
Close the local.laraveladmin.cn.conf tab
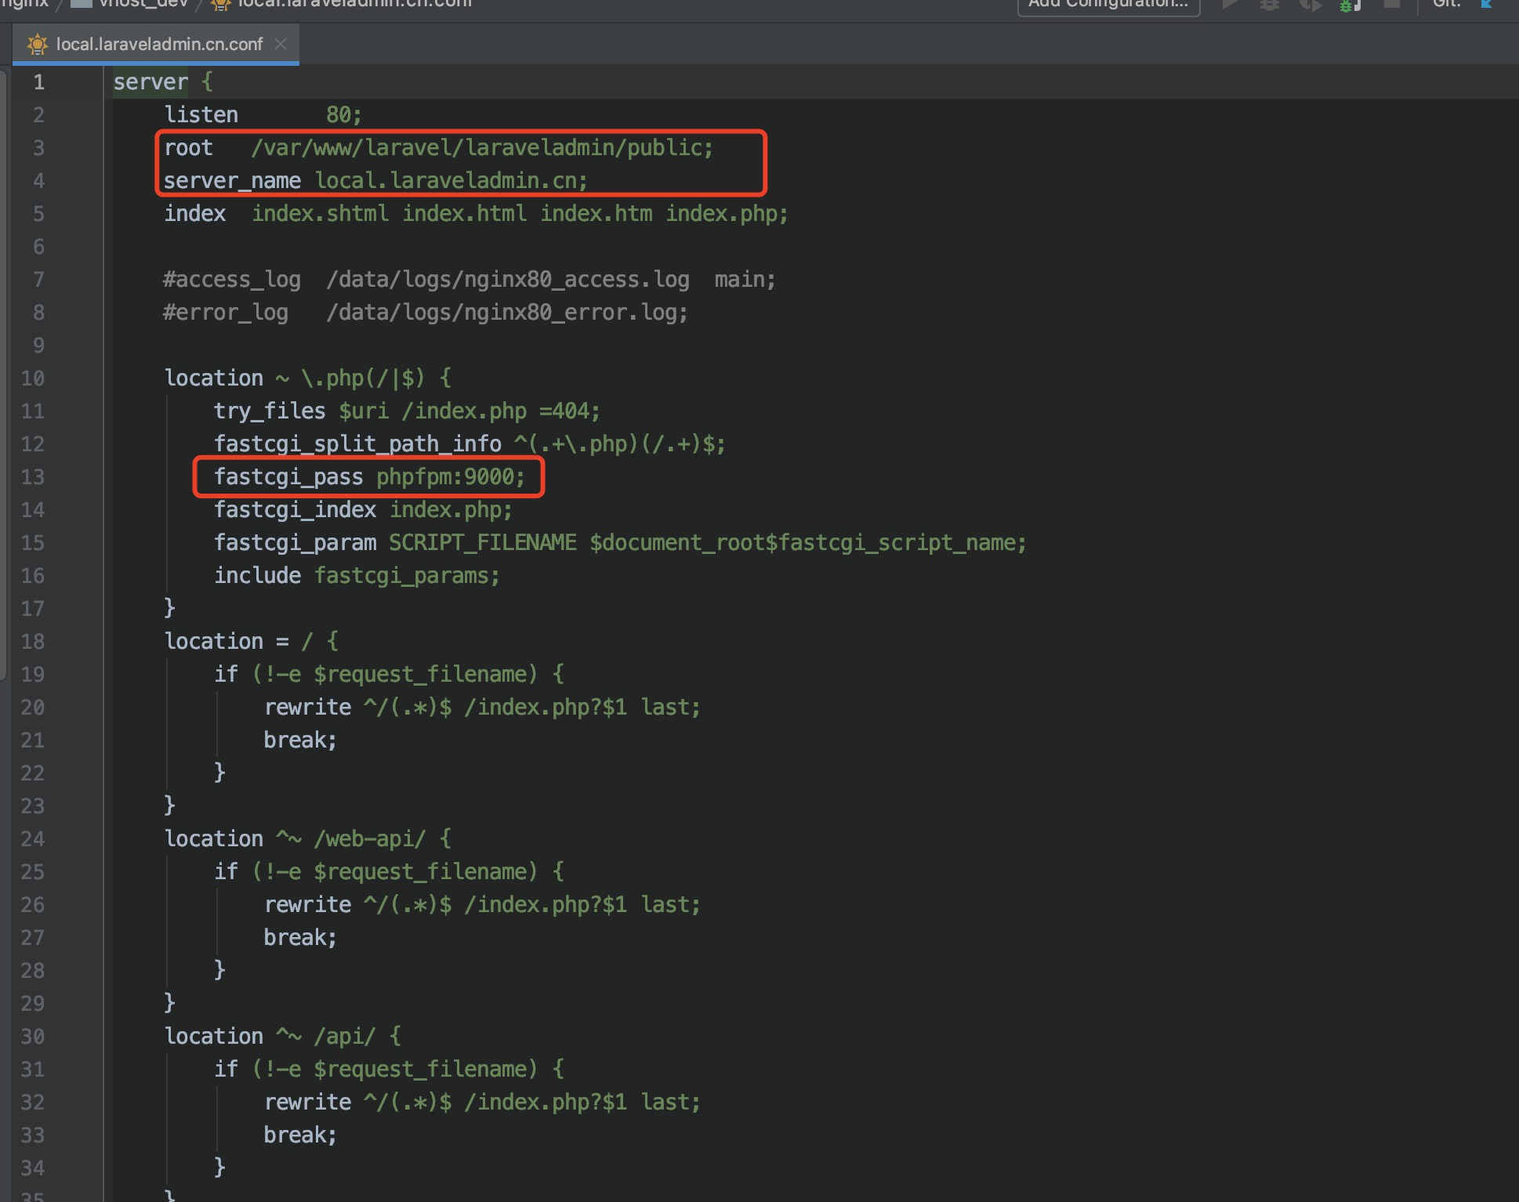tap(281, 44)
